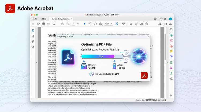Open the Attachments paperclip panel
Image resolution: width=201 pixels, height=112 pixels.
pos(33,42)
